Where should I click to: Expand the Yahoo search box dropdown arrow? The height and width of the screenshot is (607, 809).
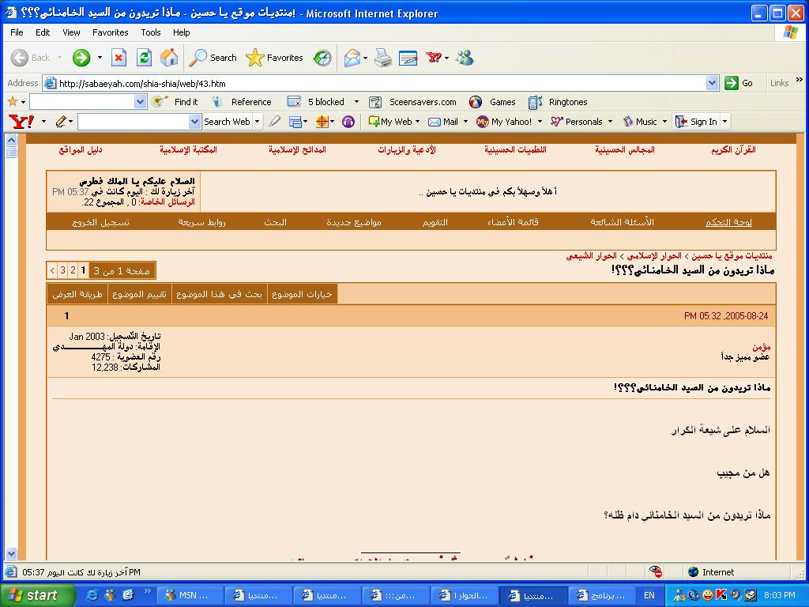tap(194, 122)
